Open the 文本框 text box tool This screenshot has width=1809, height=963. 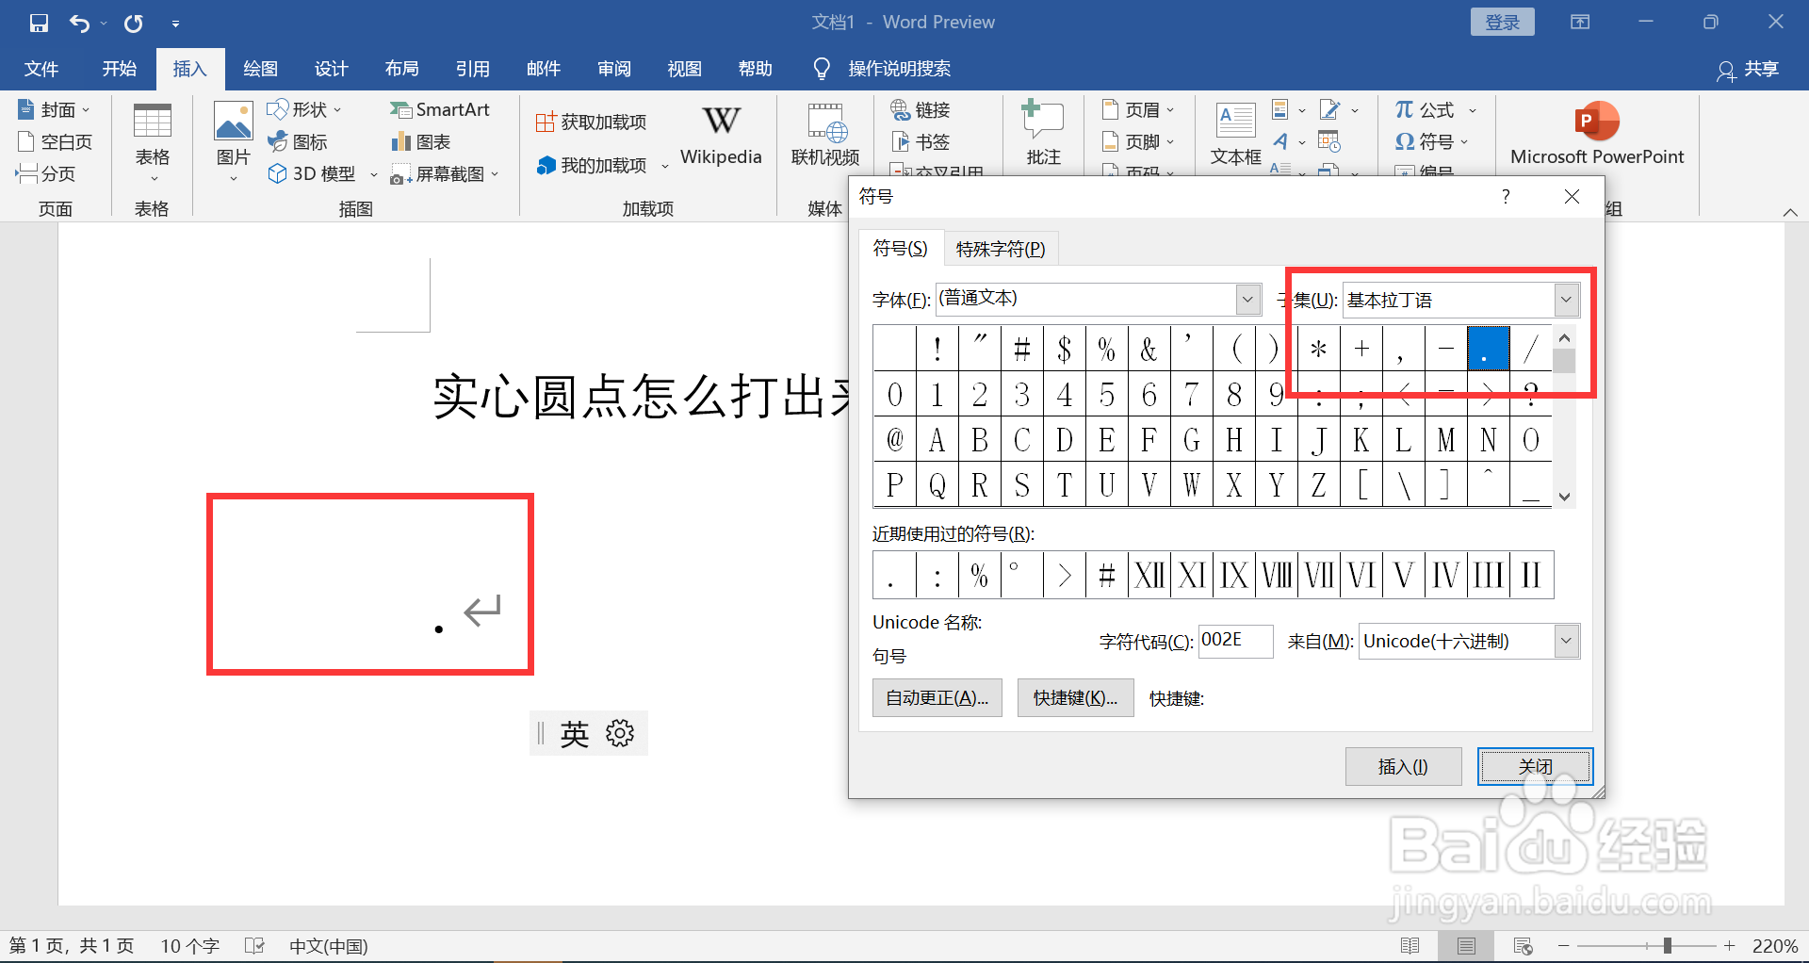(x=1234, y=132)
